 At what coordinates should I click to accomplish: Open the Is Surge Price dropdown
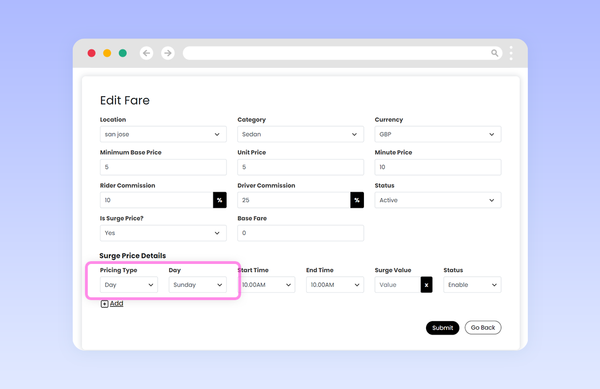click(163, 233)
